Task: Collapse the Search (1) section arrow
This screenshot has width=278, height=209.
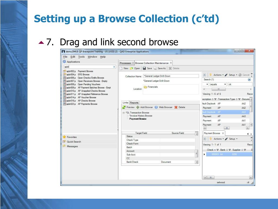Action: tap(249, 80)
